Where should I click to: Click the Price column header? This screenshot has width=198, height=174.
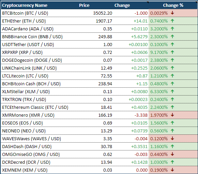click(x=84, y=5)
